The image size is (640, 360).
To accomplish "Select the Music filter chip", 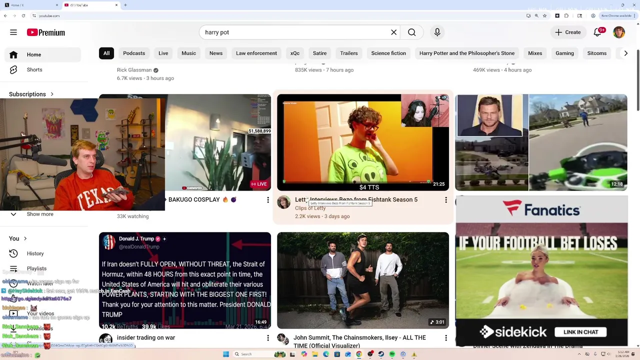I will (x=189, y=53).
